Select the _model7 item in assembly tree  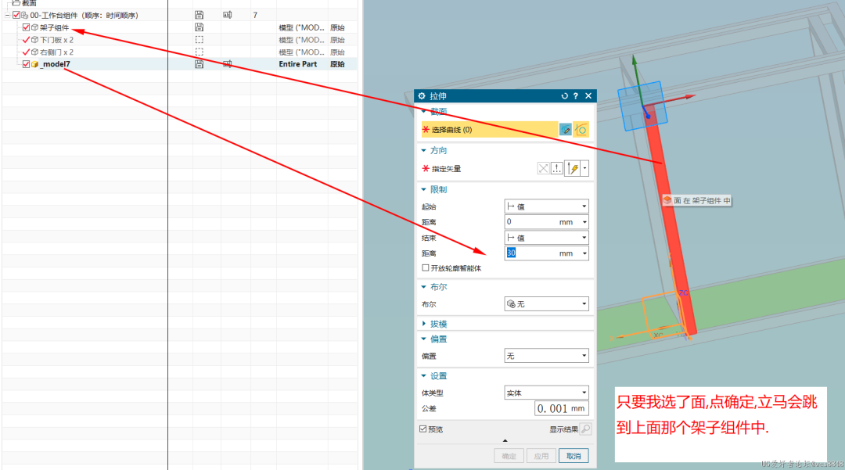tap(55, 64)
